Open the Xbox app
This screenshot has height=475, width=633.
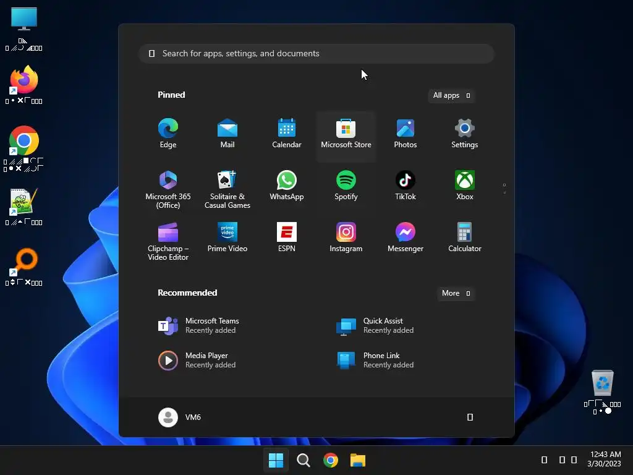click(x=465, y=186)
